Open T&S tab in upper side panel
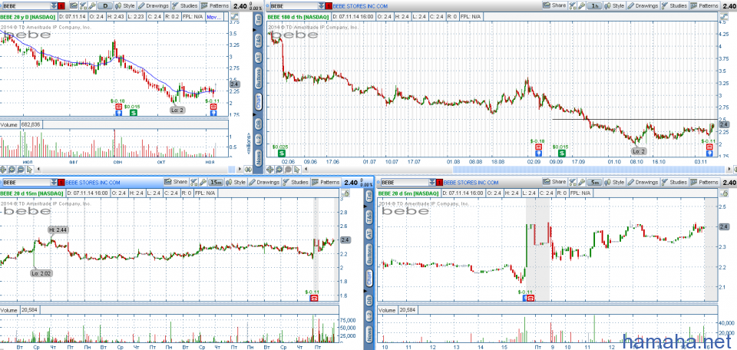 pyautogui.click(x=258, y=41)
